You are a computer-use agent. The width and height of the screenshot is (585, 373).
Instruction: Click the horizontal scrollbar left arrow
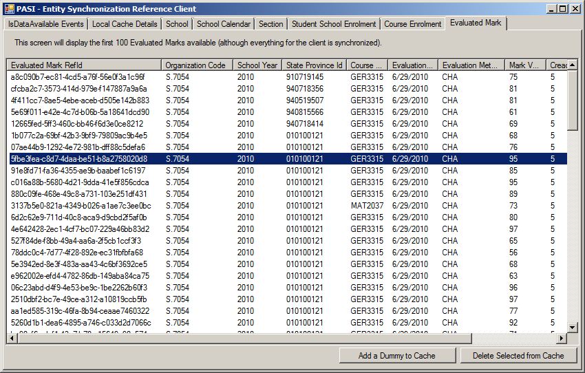[x=12, y=339]
